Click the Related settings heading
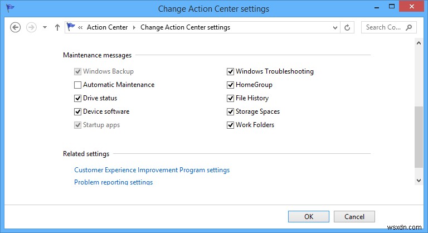 (x=86, y=154)
